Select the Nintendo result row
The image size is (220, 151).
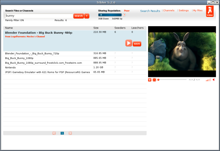point(75,68)
